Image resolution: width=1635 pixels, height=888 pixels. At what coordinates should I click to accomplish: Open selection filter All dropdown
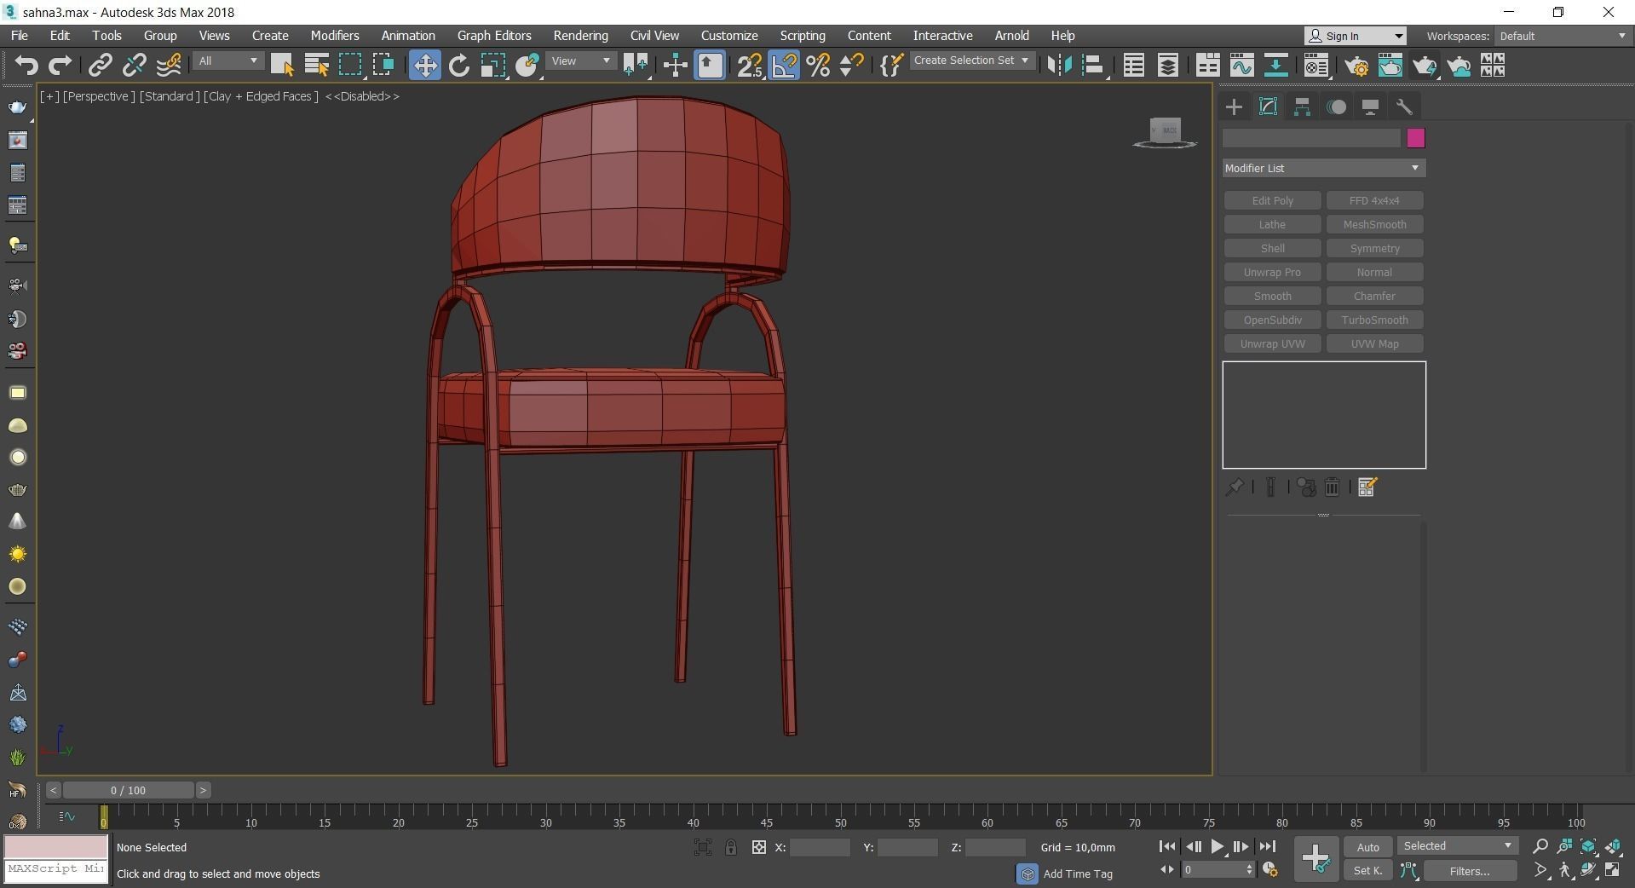tap(227, 61)
